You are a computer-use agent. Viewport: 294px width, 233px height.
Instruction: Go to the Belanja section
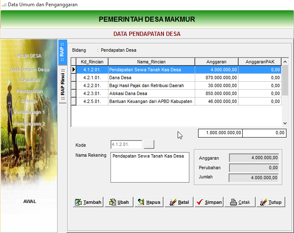click(x=30, y=101)
